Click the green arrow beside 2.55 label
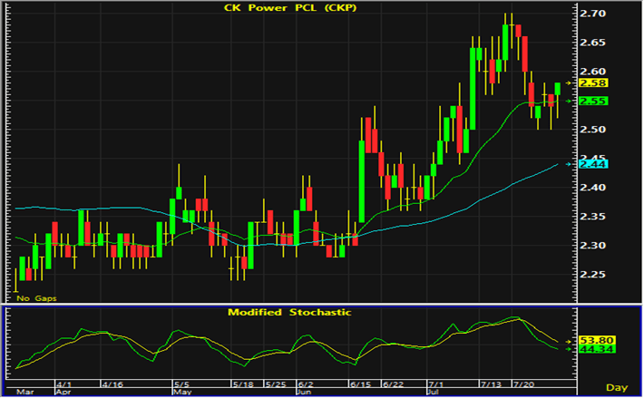The image size is (644, 398). 569,101
